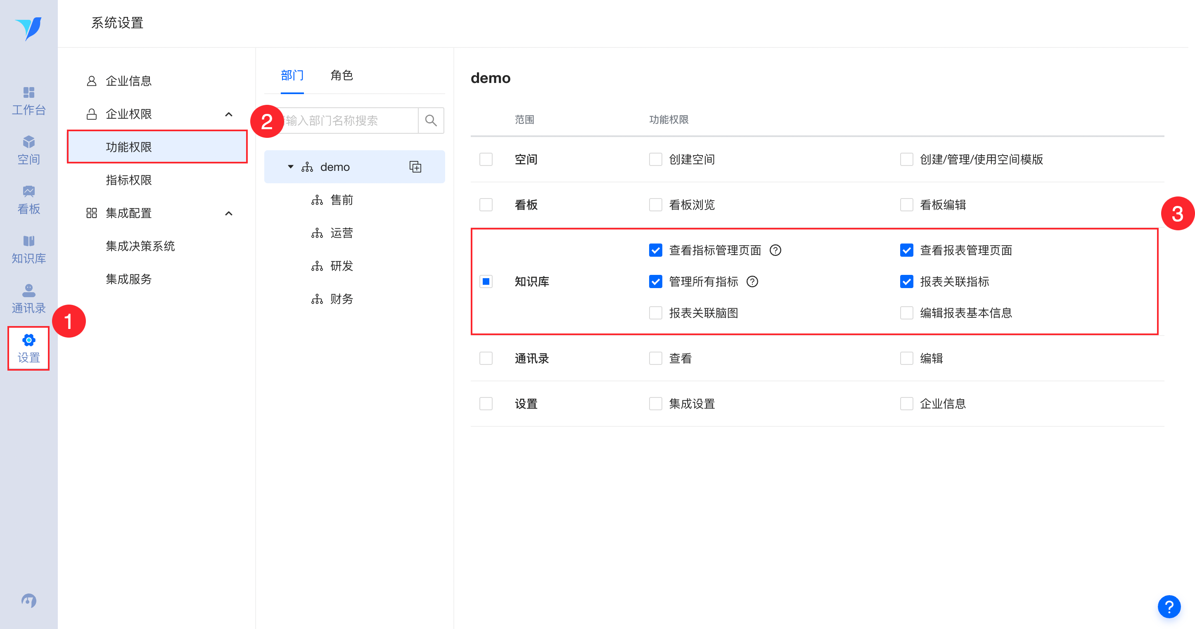Uncheck the 查看报表管理页面 checkbox
Viewport: 1195px width, 629px height.
906,250
